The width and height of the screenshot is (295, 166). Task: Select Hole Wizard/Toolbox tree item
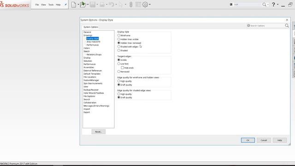tap(94, 93)
